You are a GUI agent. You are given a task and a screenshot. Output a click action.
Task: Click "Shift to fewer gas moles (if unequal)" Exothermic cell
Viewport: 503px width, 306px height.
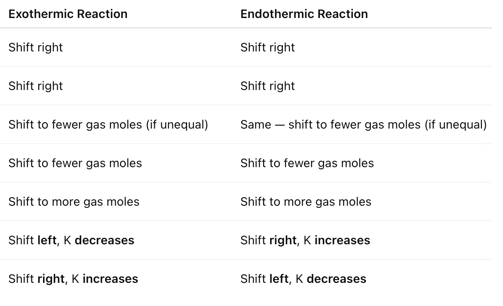[108, 124]
